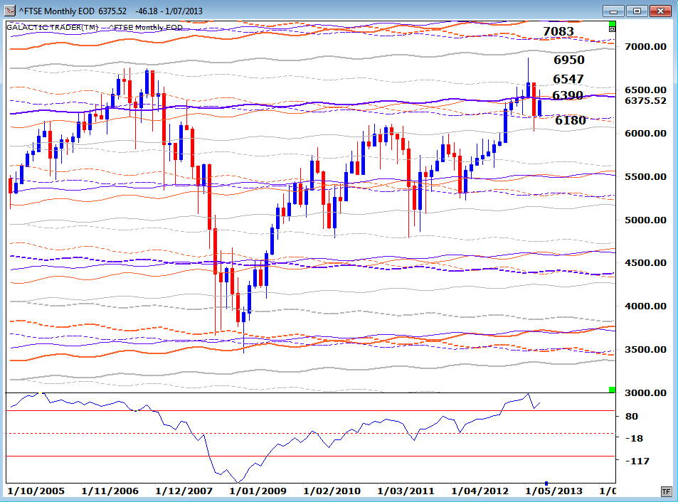Click the current price 6375.52 on axis
Screen dimensions: 678x502
point(645,101)
